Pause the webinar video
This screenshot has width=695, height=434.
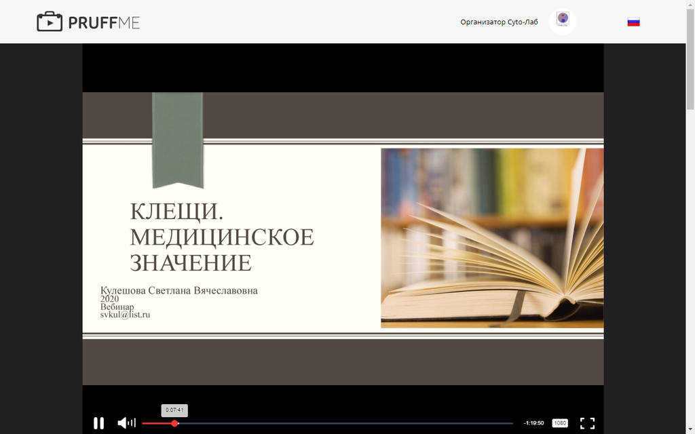tap(98, 423)
